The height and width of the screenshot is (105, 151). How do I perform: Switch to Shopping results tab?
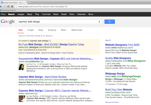(52, 30)
